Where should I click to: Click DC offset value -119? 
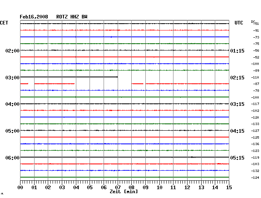coord(255,158)
